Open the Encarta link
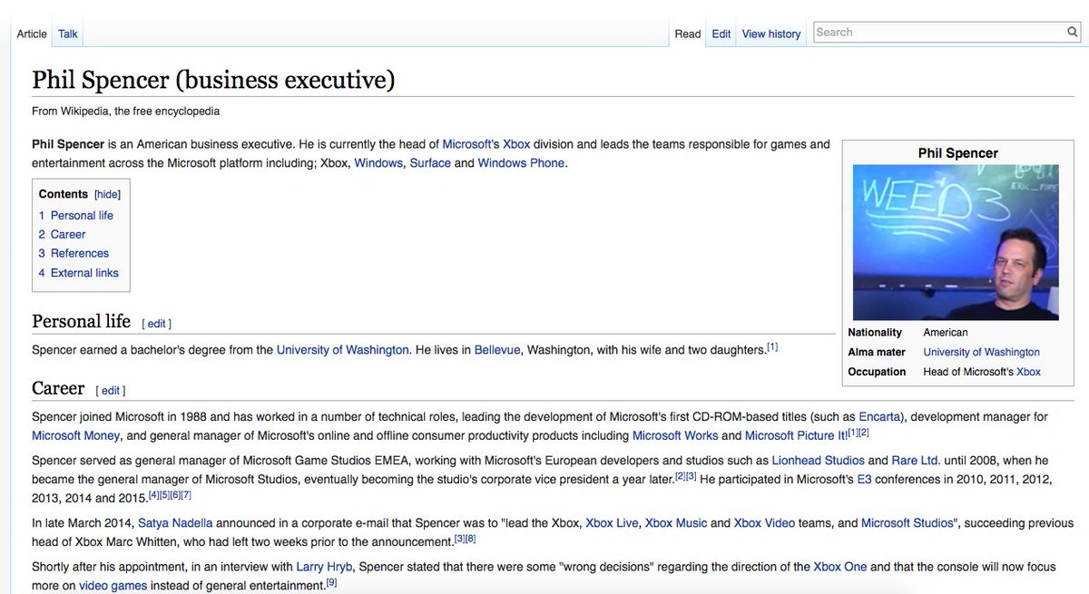This screenshot has height=594, width=1089. click(x=879, y=417)
